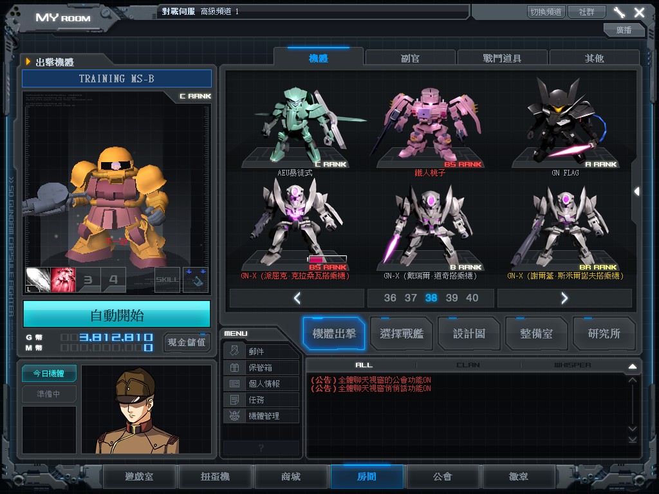Click the 選擇戰艦 select battleship button

tap(402, 334)
